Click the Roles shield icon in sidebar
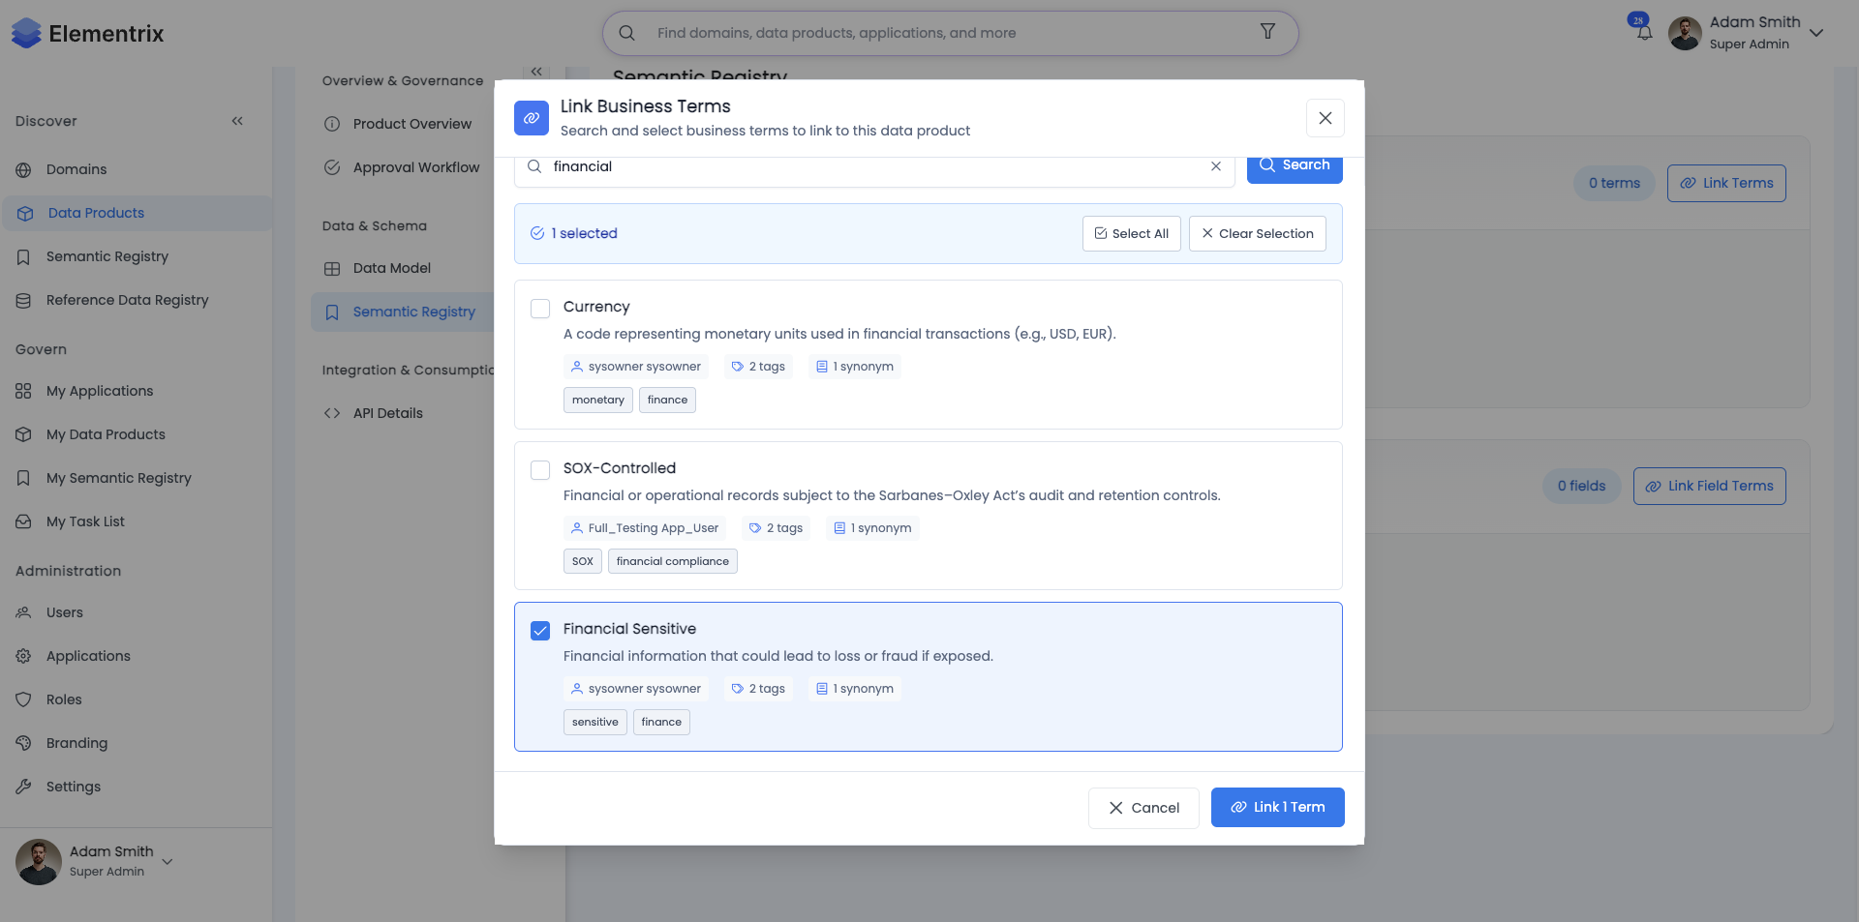Image resolution: width=1859 pixels, height=922 pixels. (24, 699)
